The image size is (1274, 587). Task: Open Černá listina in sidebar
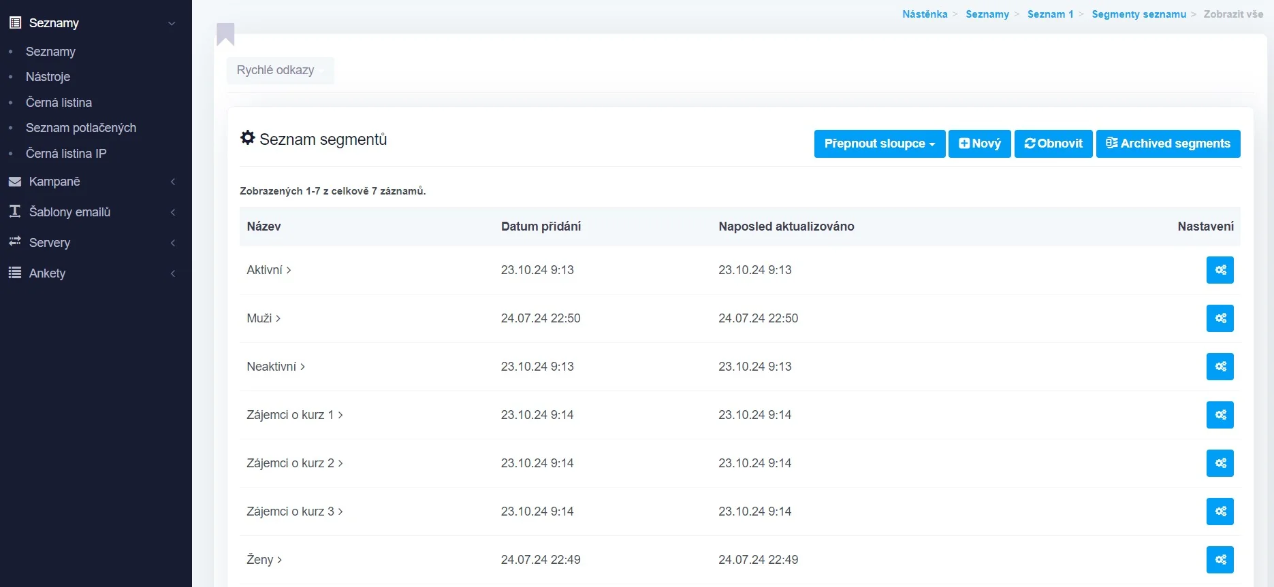click(x=59, y=103)
